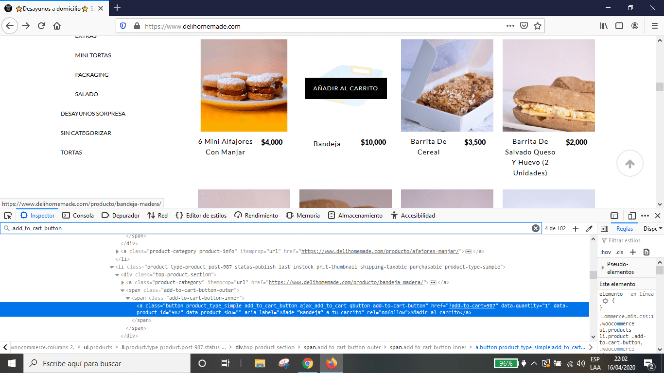The height and width of the screenshot is (373, 664).
Task: Toggle print media simulation icon
Action: pos(647,252)
